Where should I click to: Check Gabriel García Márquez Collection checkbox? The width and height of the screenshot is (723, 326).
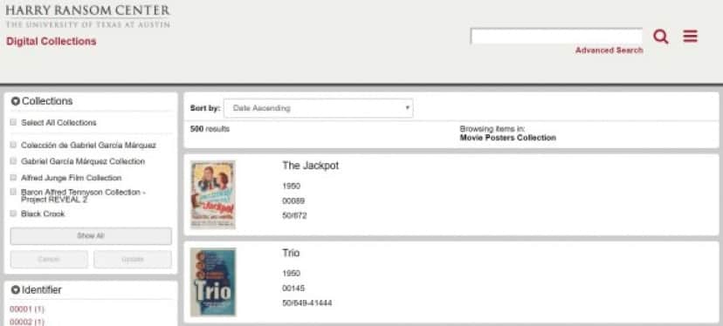tap(13, 161)
